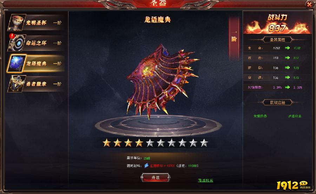Viewport: 316px width, 194px height.
Task: Click the red exclamation alert on 命运之环
Action: coord(12,36)
